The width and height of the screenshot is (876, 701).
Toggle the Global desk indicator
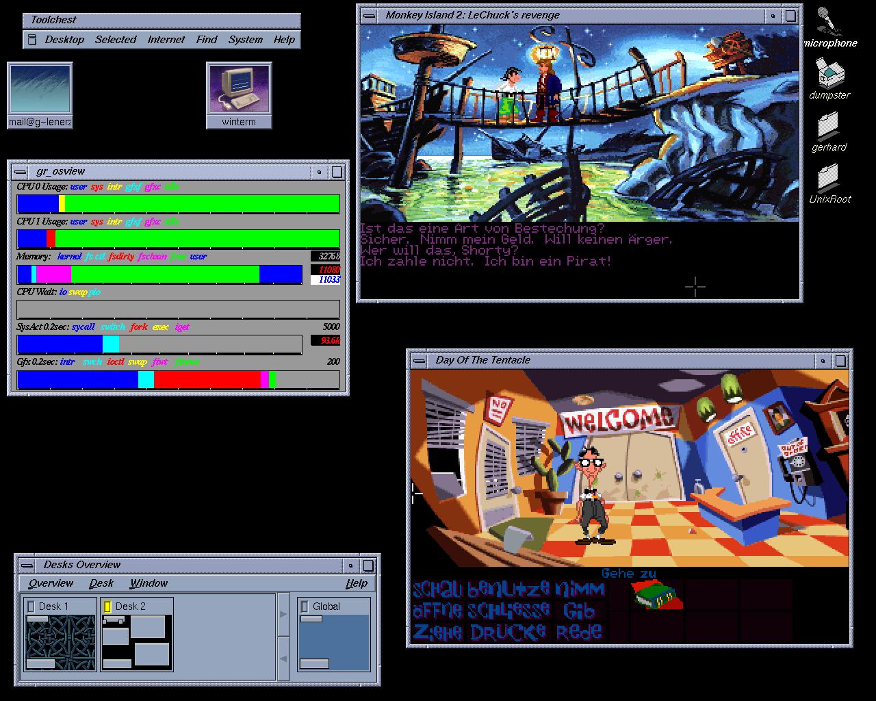[305, 607]
